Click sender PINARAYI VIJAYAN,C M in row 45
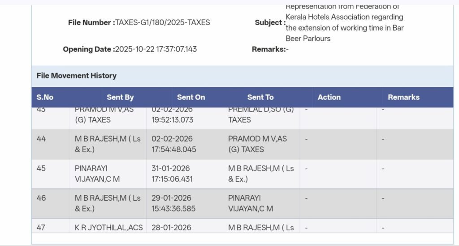Screen dimensions: 459x246 [97, 174]
